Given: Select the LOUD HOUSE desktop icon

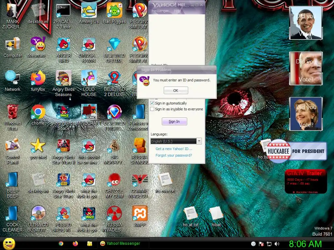Looking at the screenshot, I should (x=89, y=83).
